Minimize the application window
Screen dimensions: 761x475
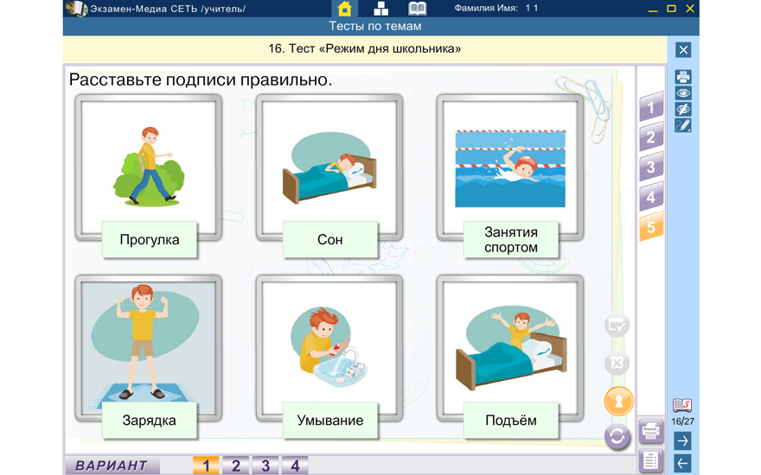653,9
